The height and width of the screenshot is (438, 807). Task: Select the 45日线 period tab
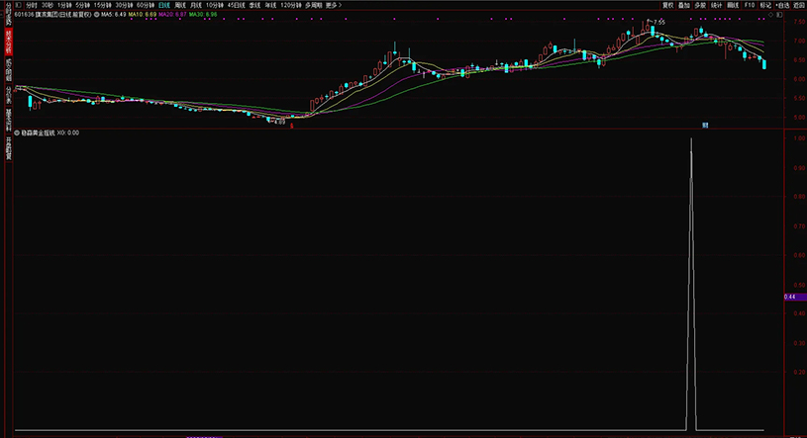tap(237, 5)
